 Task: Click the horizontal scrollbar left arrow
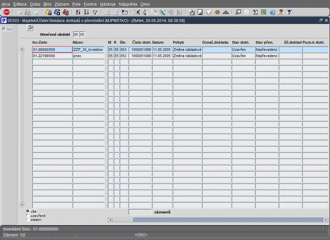(110, 220)
